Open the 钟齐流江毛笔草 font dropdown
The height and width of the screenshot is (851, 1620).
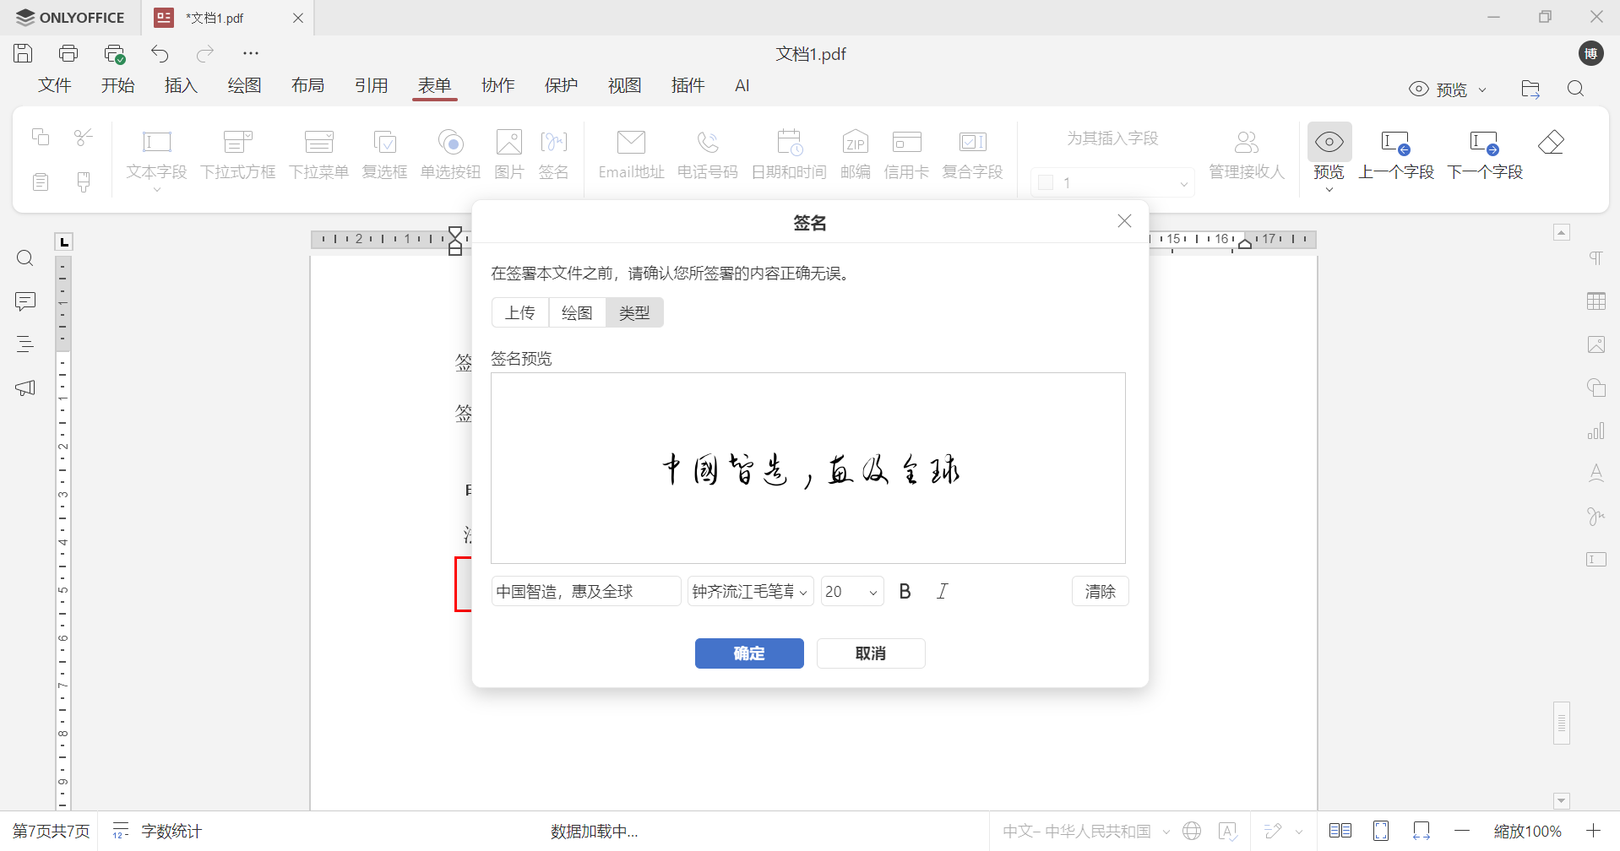(x=749, y=591)
